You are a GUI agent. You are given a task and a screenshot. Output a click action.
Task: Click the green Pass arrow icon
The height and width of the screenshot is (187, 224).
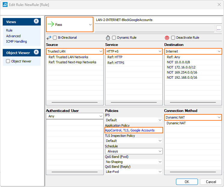tap(51, 24)
